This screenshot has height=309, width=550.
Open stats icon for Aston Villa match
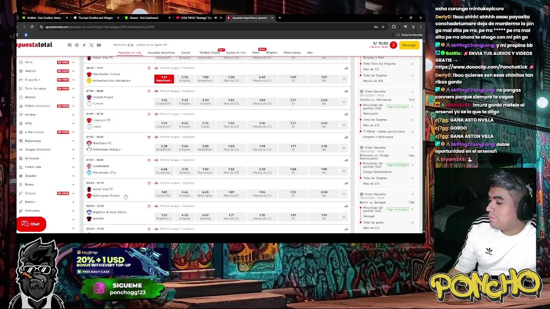346,183
